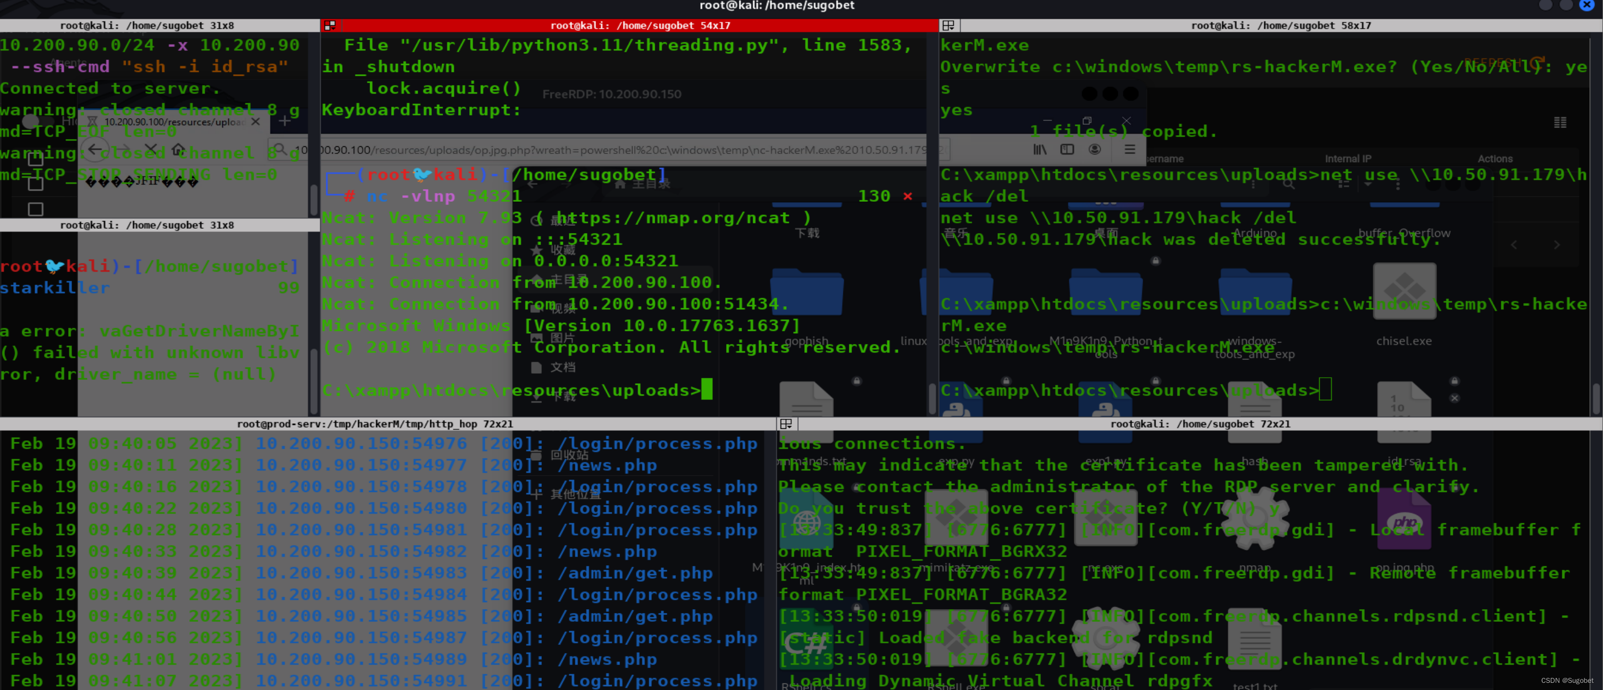Open the Firefox account icon

coord(1095,150)
